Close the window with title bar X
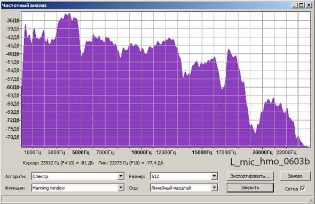Image resolution: width=315 pixels, height=204 pixels. point(309,5)
